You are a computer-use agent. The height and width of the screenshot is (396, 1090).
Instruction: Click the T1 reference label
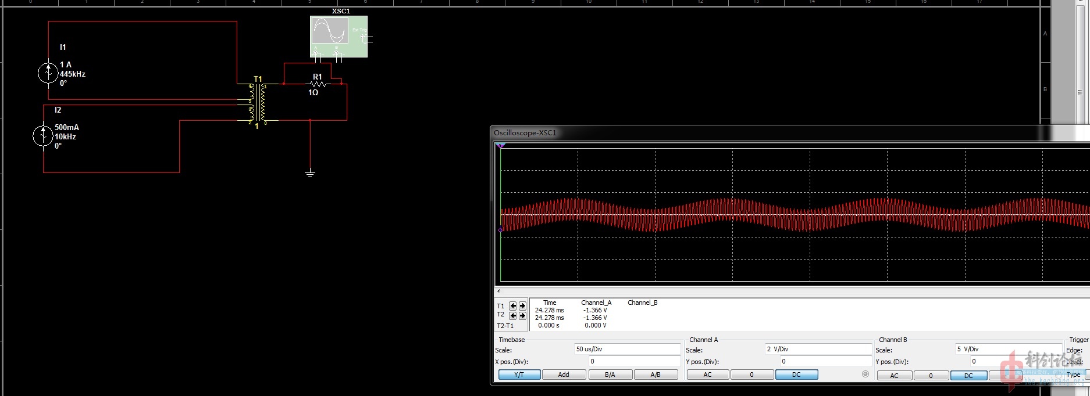pyautogui.click(x=258, y=79)
